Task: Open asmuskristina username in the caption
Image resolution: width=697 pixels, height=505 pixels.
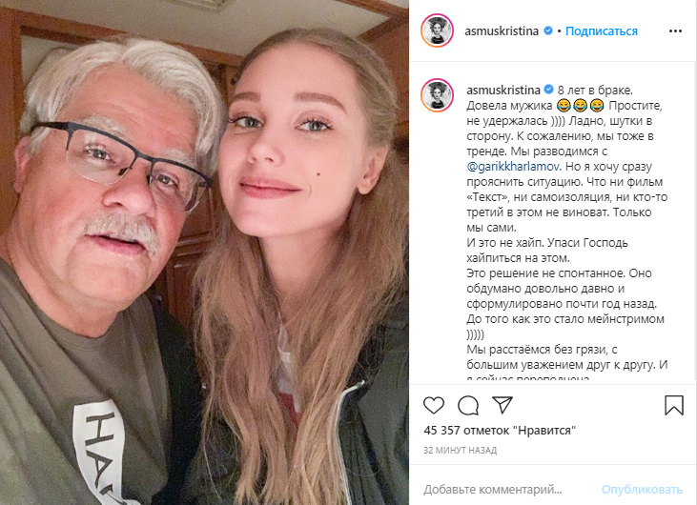Action: point(503,91)
